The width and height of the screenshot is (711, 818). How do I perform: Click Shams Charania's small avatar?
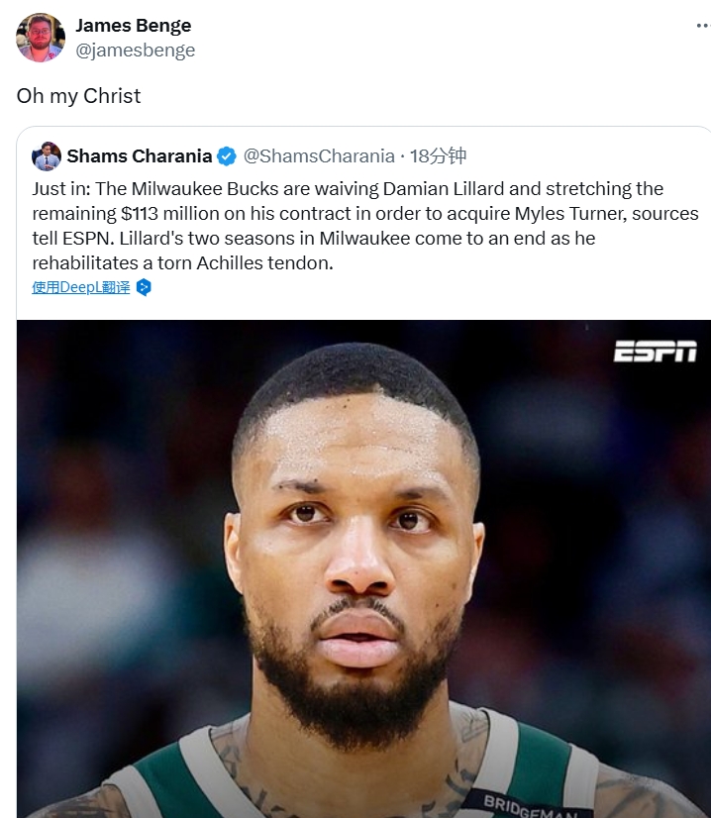(47, 156)
